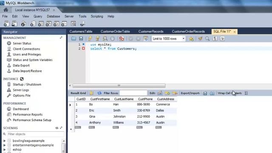The height and width of the screenshot is (153, 272).
Task: Switch to the CustomerOrderRecords tab
Action: (188, 31)
